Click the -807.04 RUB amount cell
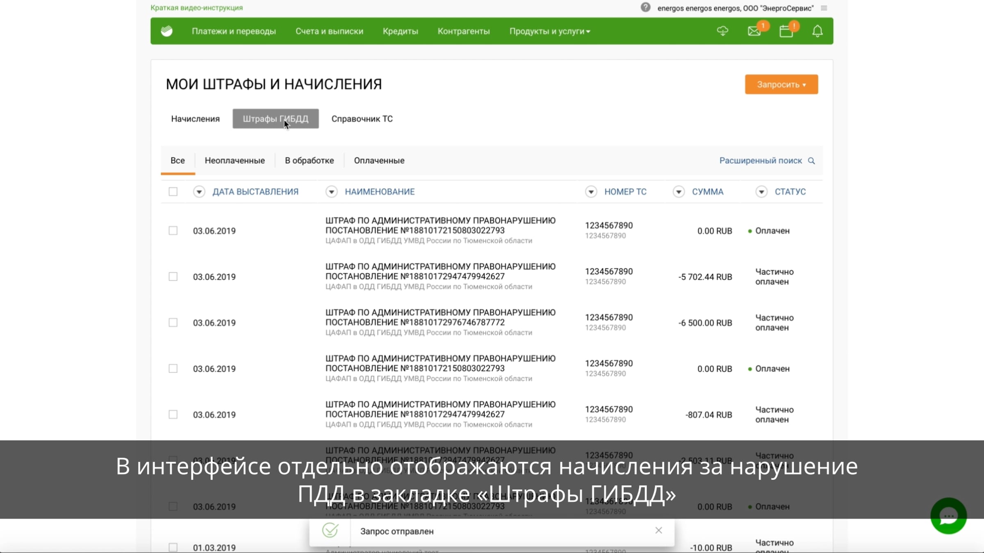 pos(708,415)
